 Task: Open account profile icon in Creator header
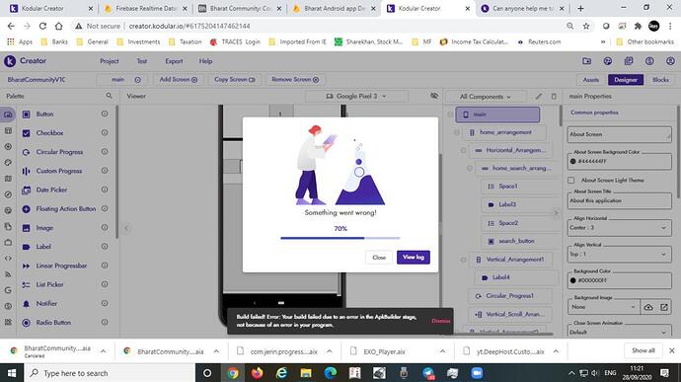(670, 61)
